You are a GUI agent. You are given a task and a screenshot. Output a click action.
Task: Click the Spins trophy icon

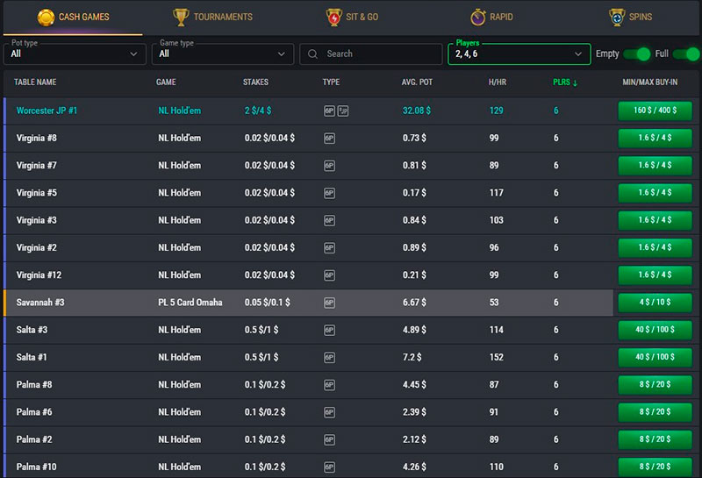617,17
